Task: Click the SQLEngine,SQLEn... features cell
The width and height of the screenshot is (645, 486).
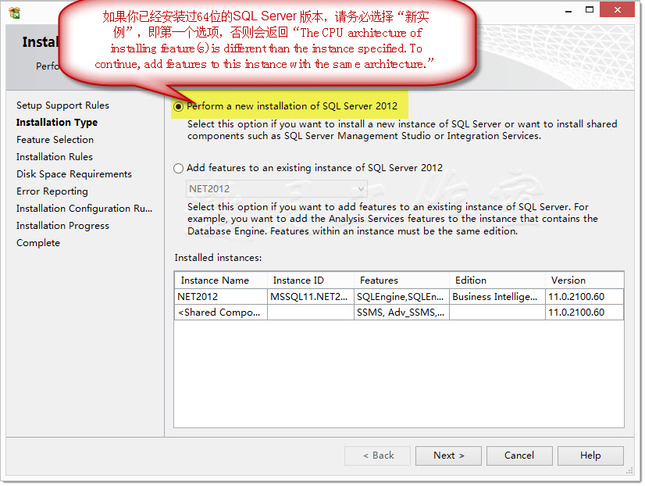Action: pyautogui.click(x=401, y=297)
